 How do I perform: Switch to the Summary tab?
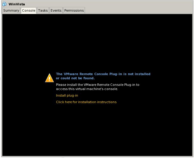coord(11,10)
